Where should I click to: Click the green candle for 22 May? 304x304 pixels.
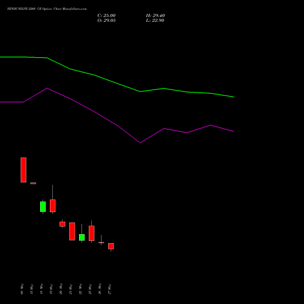(x=82, y=237)
